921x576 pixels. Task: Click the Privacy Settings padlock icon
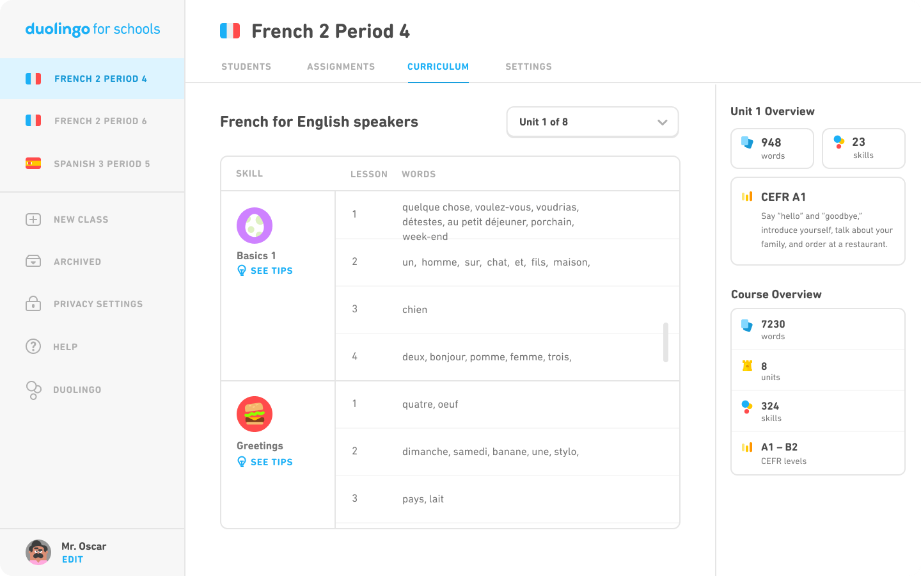[33, 303]
